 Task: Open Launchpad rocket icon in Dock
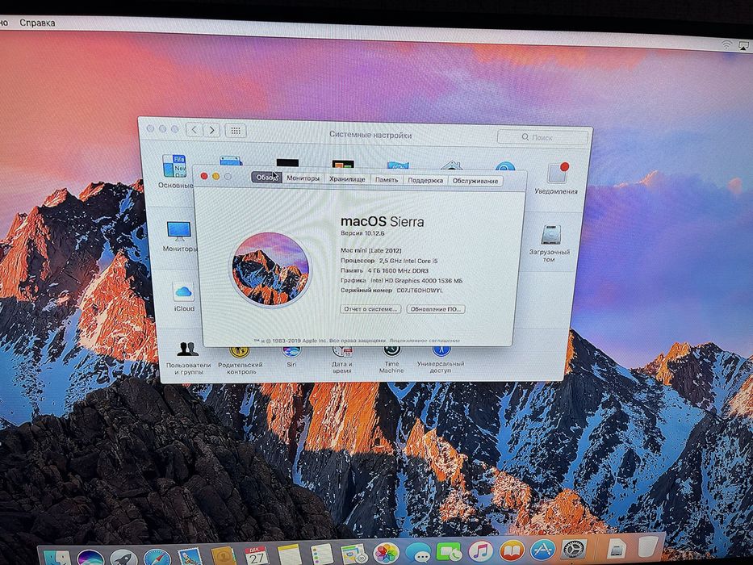point(123,557)
